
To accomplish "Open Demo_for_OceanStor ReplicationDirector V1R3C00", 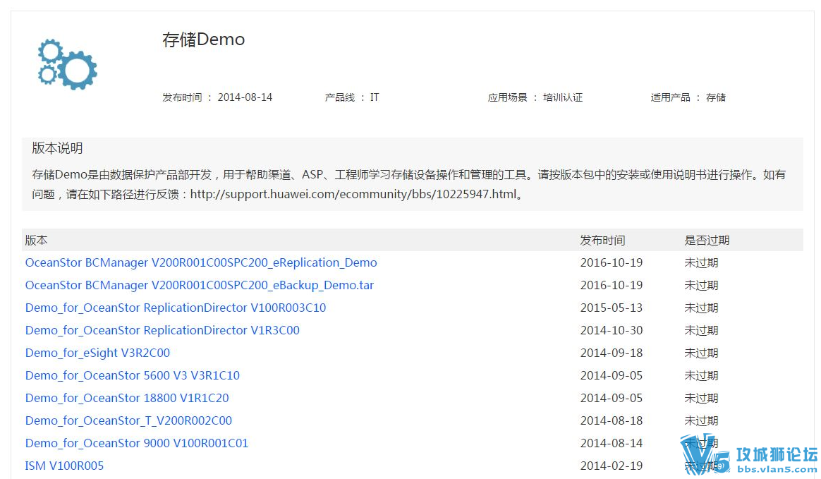I will [x=162, y=330].
